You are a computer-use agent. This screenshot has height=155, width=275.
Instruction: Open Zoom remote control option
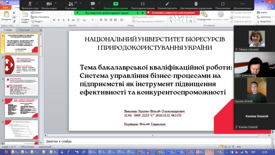(x=196, y=5)
